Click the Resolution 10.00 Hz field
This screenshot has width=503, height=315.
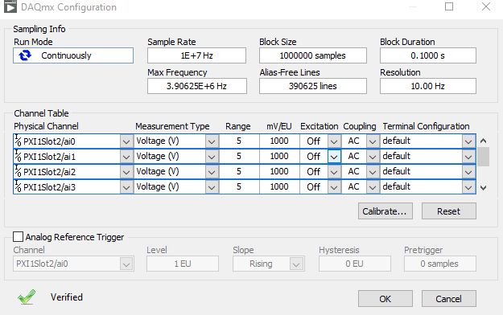[x=428, y=86]
